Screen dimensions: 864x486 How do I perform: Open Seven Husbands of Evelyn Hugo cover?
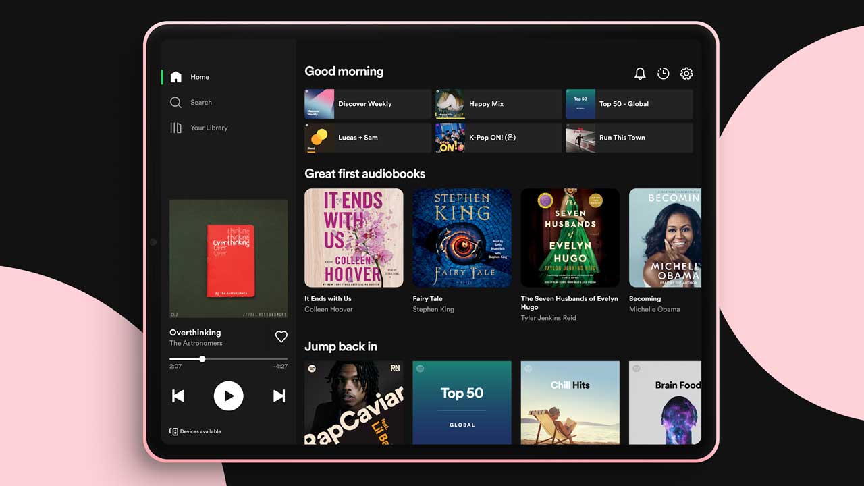click(x=570, y=238)
